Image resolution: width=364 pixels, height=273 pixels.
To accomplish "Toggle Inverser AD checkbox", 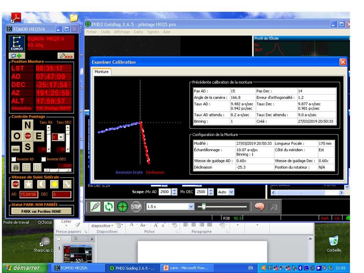I will (x=14, y=159).
